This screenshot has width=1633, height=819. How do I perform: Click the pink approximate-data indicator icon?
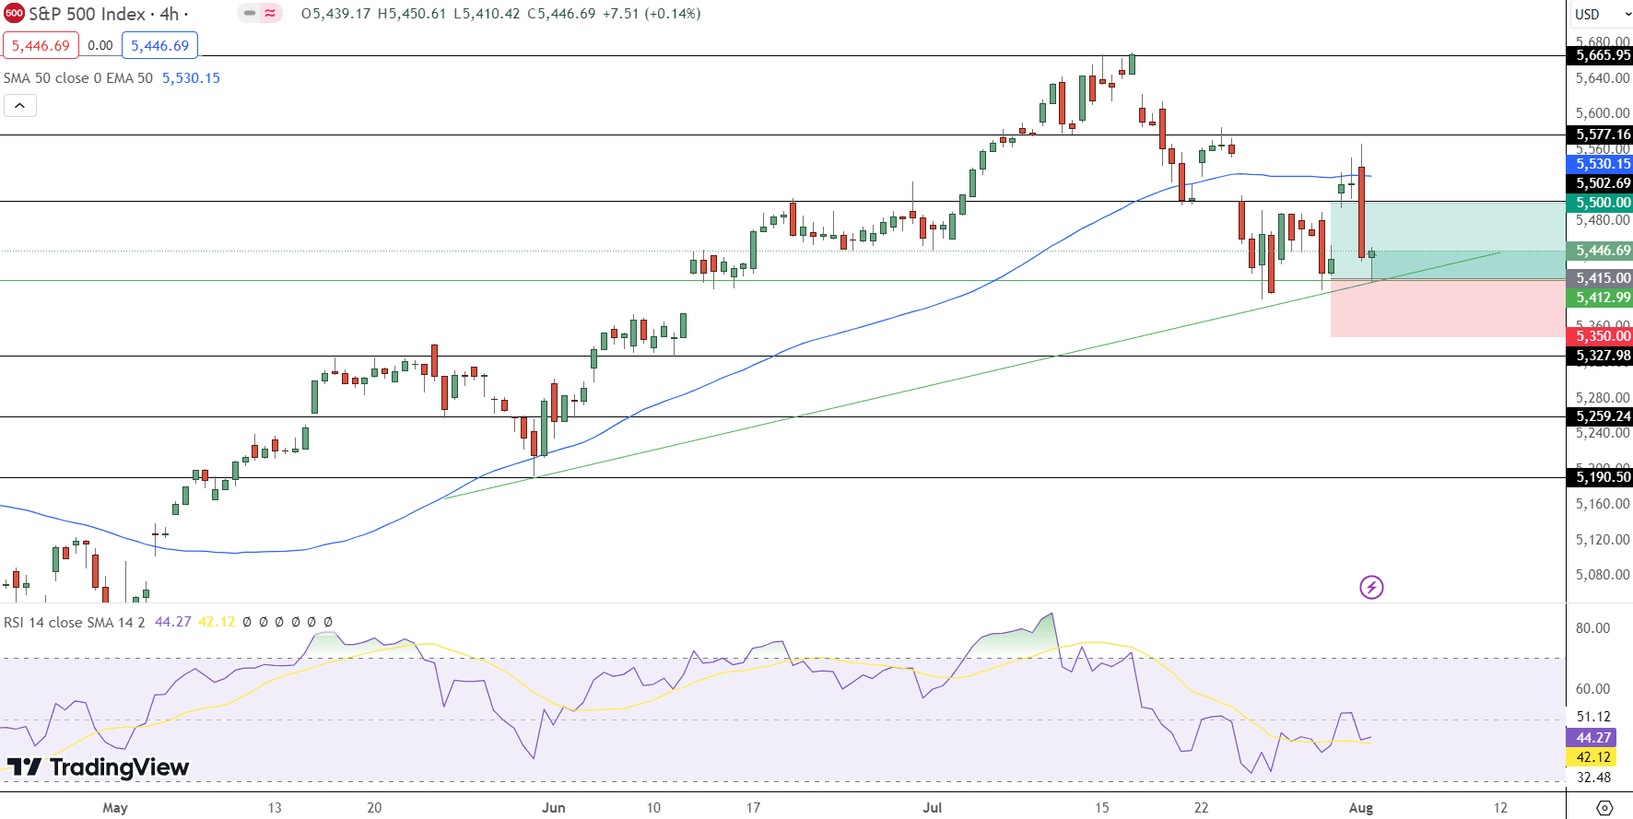270,14
